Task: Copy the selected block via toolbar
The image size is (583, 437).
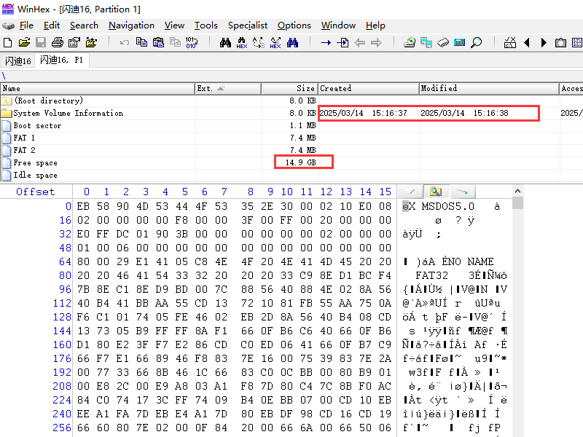Action: 141,43
